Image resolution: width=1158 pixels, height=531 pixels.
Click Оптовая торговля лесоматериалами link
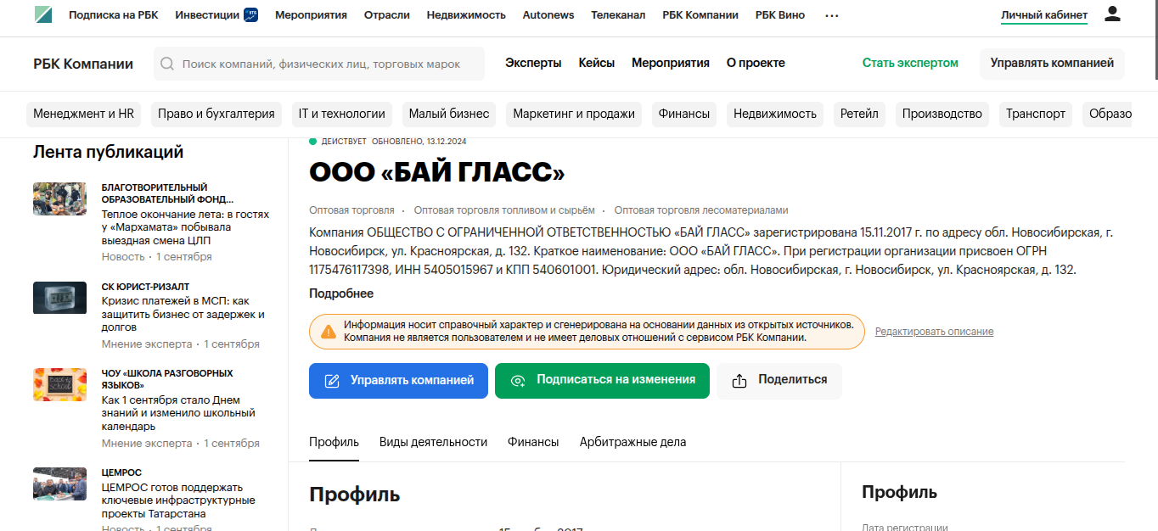(701, 210)
